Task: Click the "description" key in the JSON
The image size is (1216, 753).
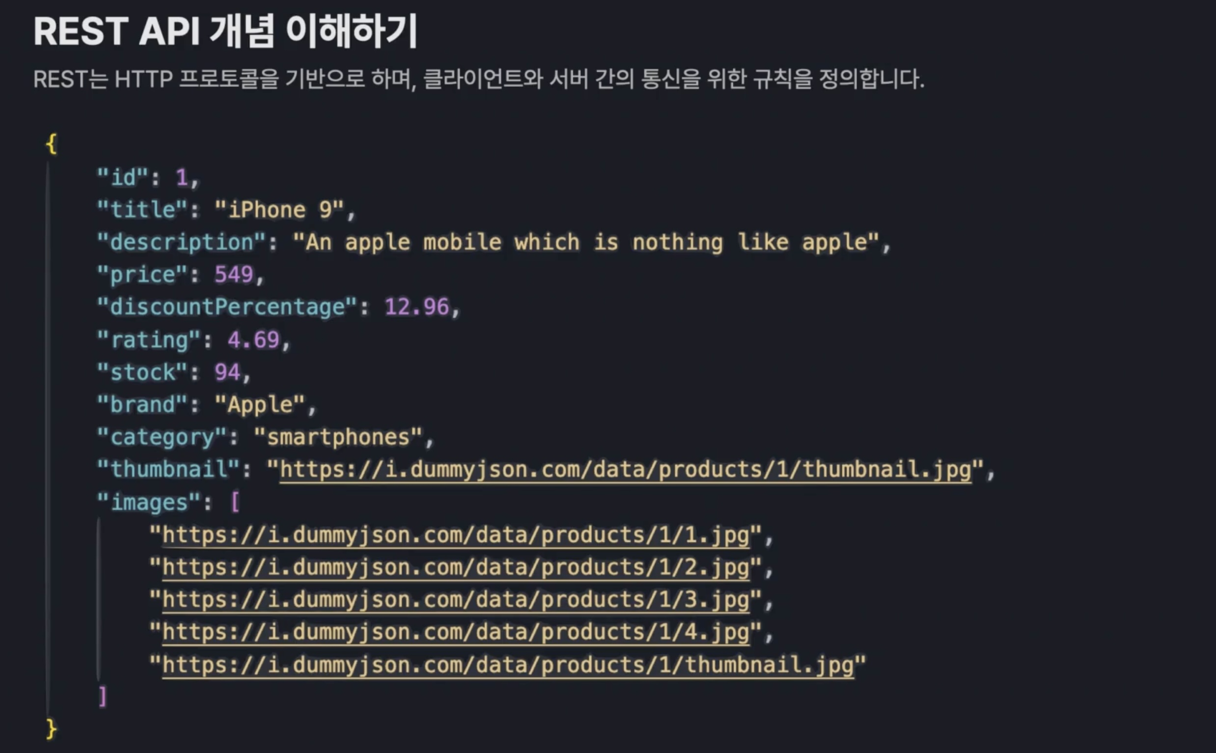Action: click(x=181, y=242)
